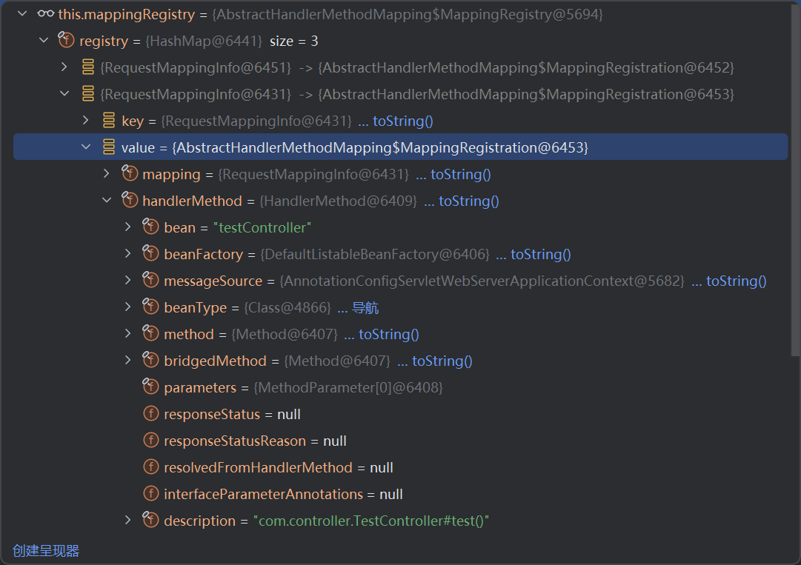The width and height of the screenshot is (801, 565).
Task: Collapse the this.mappingRegistry node
Action: 21,14
